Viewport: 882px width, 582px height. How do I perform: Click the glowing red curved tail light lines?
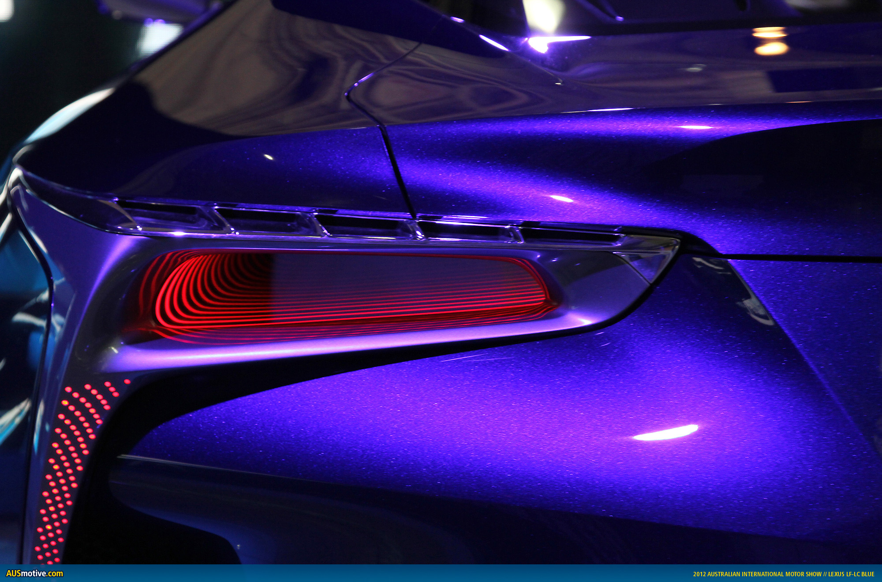[x=194, y=291]
